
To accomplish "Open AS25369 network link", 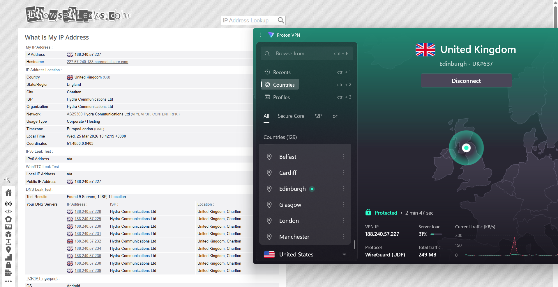I will click(75, 114).
